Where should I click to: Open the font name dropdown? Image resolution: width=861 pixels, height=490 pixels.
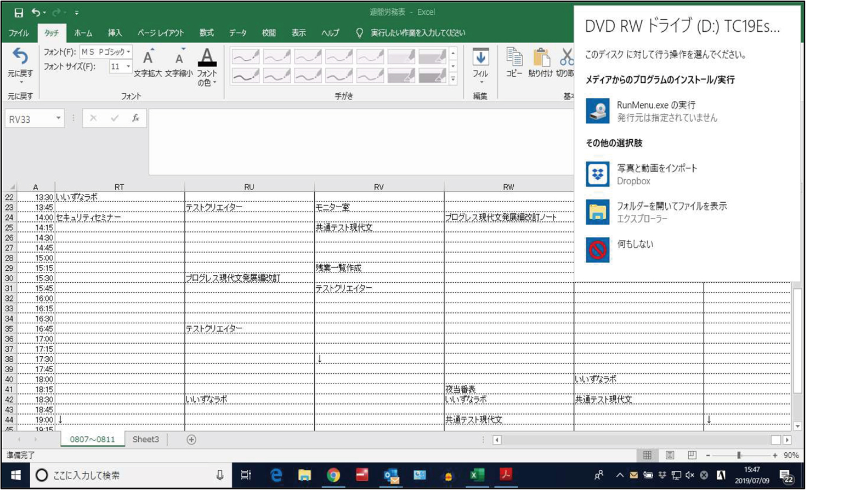click(x=128, y=52)
